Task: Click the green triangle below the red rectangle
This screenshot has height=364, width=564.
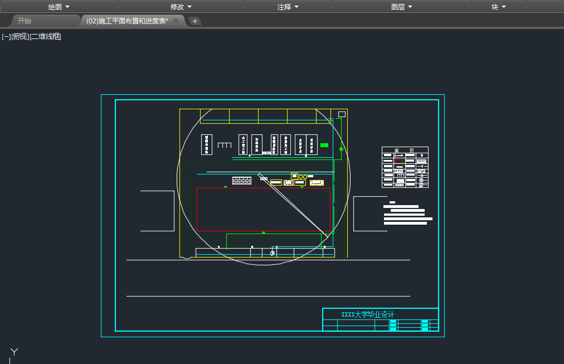Action: click(264, 232)
